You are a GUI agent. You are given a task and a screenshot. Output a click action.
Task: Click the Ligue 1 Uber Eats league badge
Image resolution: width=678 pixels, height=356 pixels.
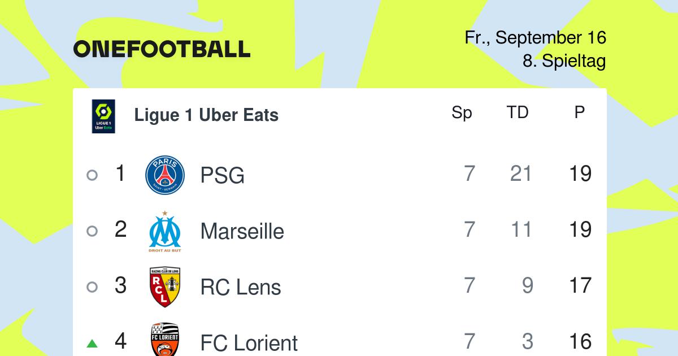pyautogui.click(x=103, y=116)
